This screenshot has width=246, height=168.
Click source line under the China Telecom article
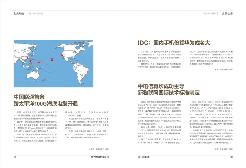tap(223, 149)
